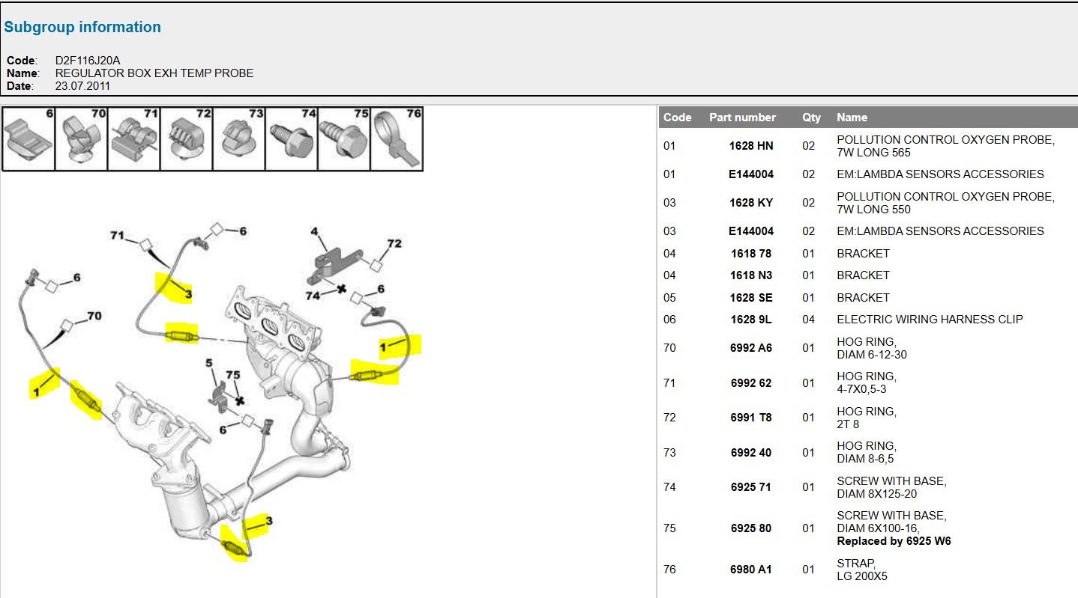1078x598 pixels.
Task: Open the screw thumbnail numbered 75
Action: pyautogui.click(x=343, y=139)
